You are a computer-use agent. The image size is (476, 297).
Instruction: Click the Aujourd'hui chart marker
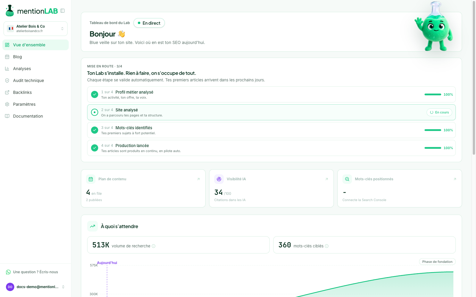coord(107,263)
